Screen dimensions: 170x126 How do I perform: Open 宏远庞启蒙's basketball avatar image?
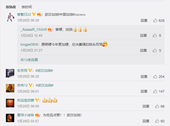tap(10, 103)
